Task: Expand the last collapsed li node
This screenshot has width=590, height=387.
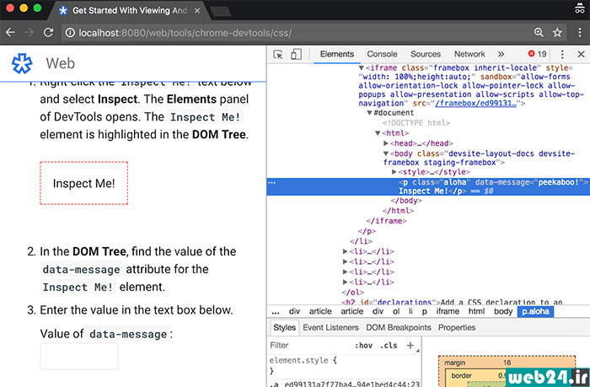Action: 345,282
